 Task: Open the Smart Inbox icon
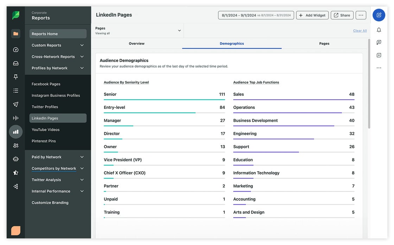[x=15, y=63]
